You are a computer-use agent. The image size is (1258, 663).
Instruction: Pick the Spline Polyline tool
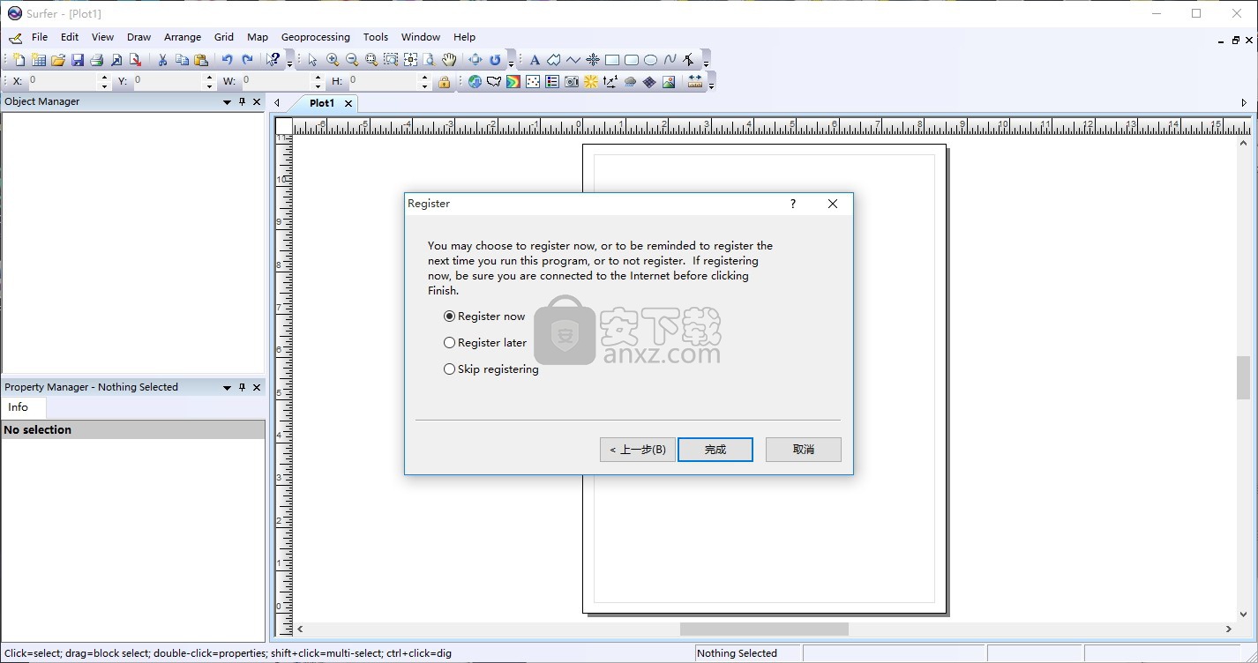(x=670, y=60)
